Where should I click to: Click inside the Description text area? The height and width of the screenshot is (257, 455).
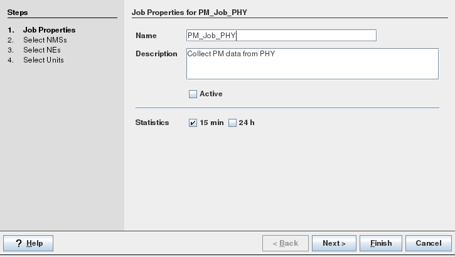coord(312,64)
